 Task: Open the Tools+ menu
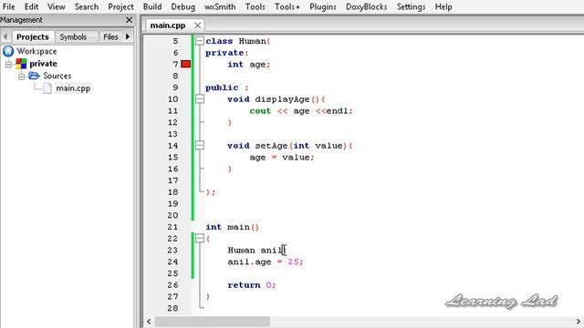287,6
